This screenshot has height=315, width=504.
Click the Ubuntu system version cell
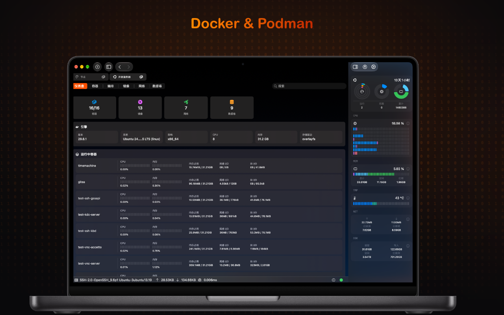click(x=143, y=137)
